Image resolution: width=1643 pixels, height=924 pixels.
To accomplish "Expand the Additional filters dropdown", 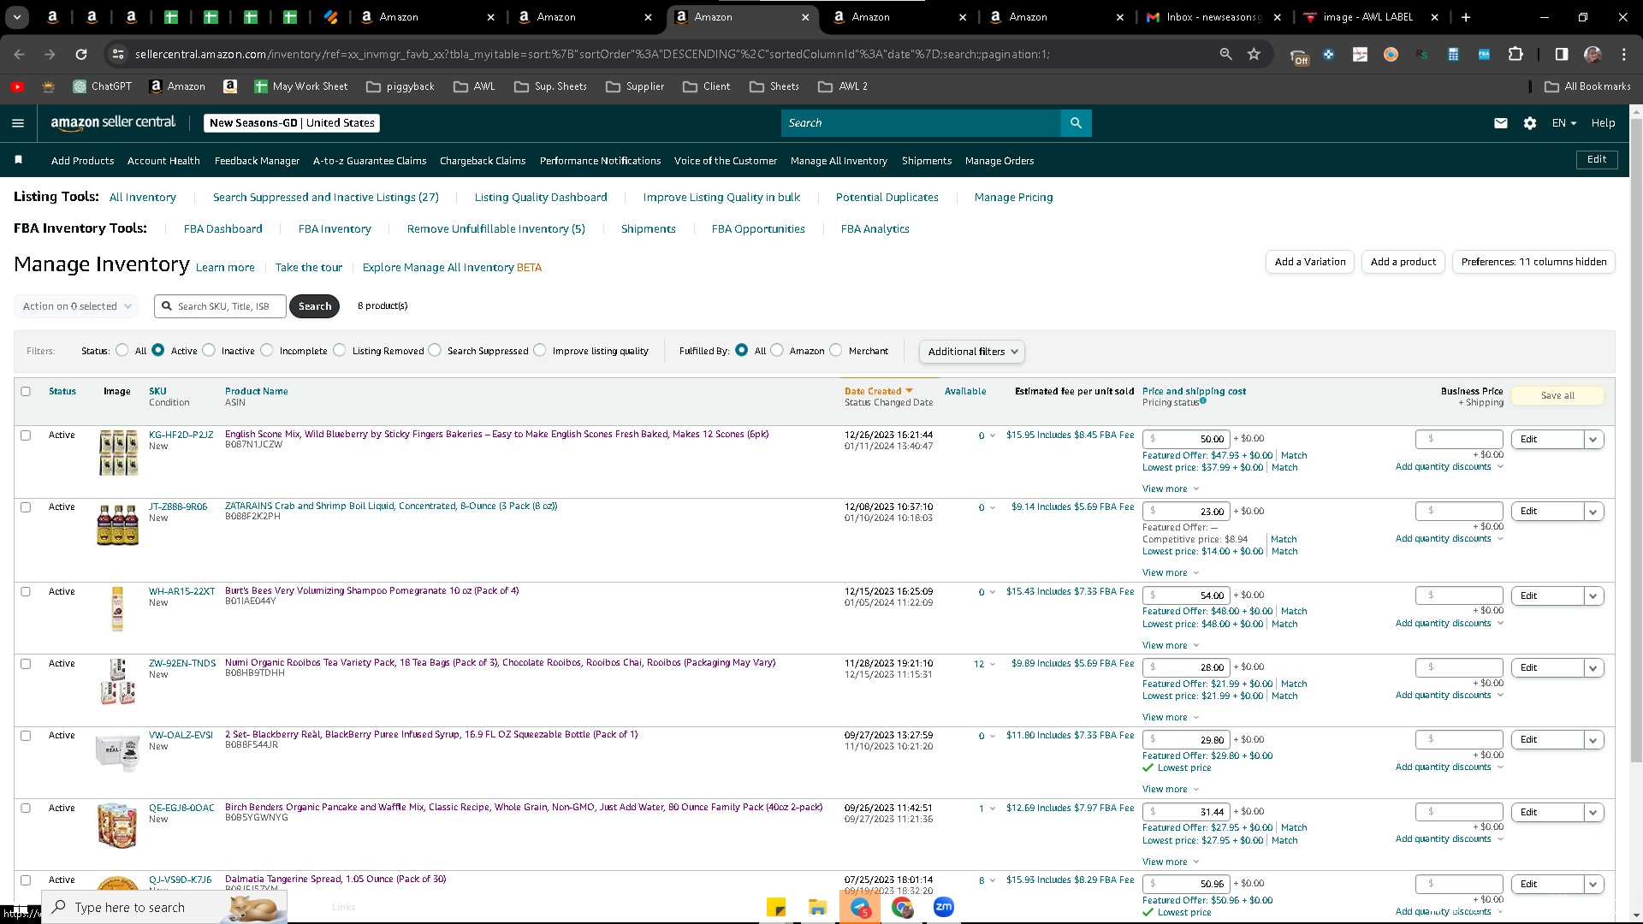I will click(x=971, y=352).
